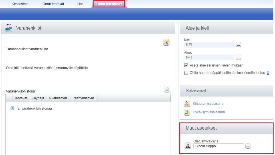The width and height of the screenshot is (275, 155).
Task: Open the Kieli language selector button
Action: point(238,45)
